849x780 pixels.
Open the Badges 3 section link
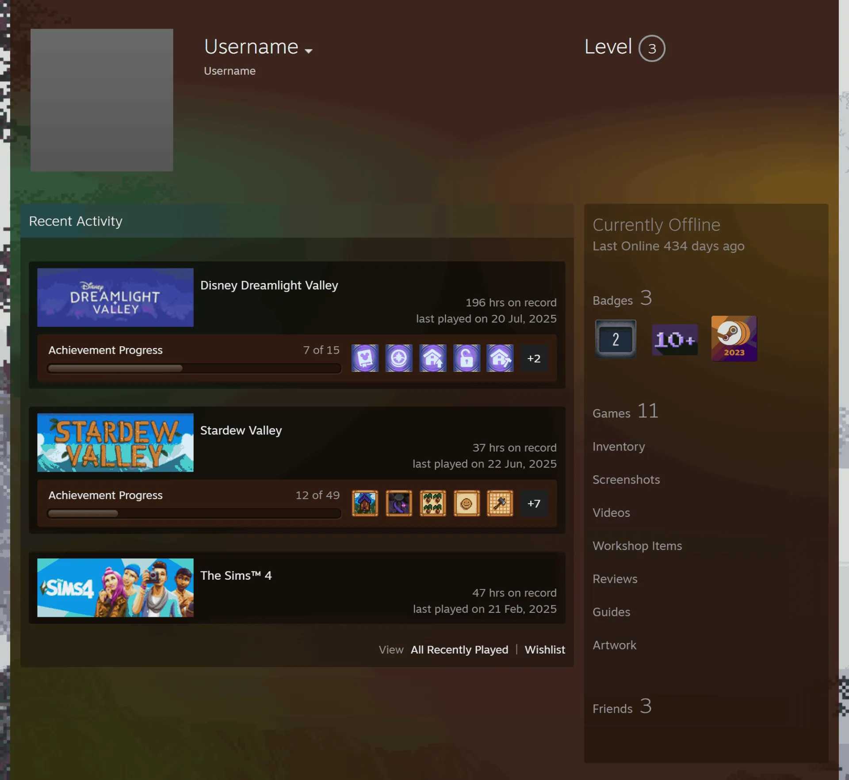622,298
